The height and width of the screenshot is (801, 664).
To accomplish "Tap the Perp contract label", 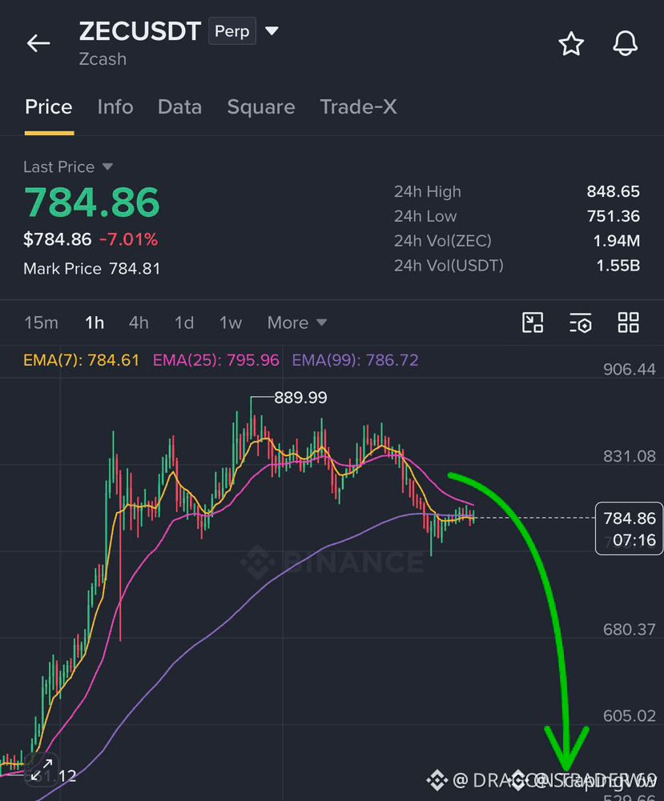I will pos(232,31).
